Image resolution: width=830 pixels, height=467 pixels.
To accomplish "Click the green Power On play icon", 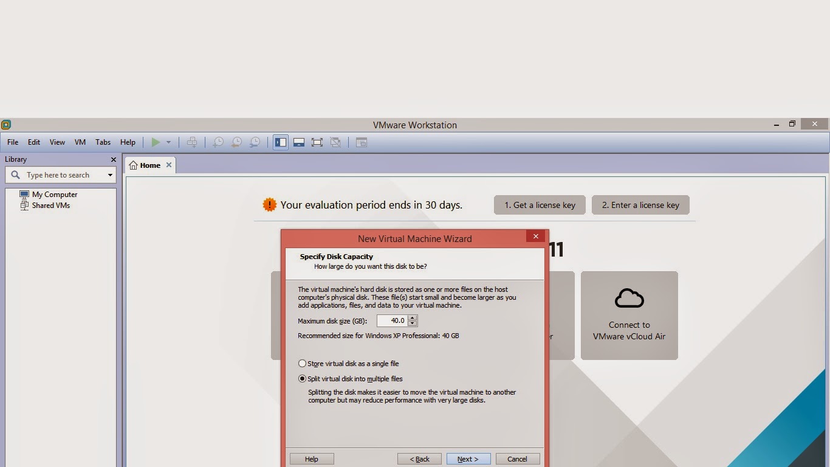I will 156,142.
